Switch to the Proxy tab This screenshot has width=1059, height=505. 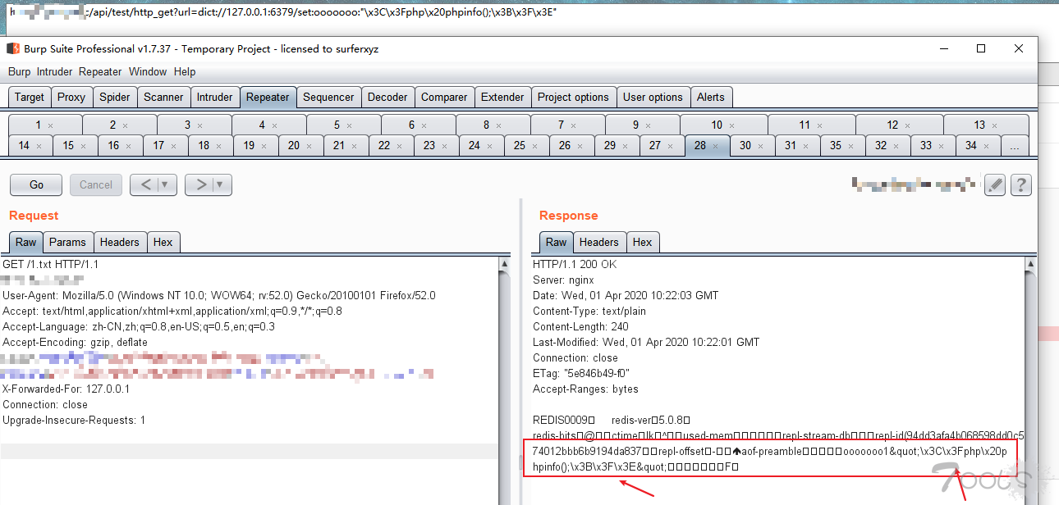[71, 97]
